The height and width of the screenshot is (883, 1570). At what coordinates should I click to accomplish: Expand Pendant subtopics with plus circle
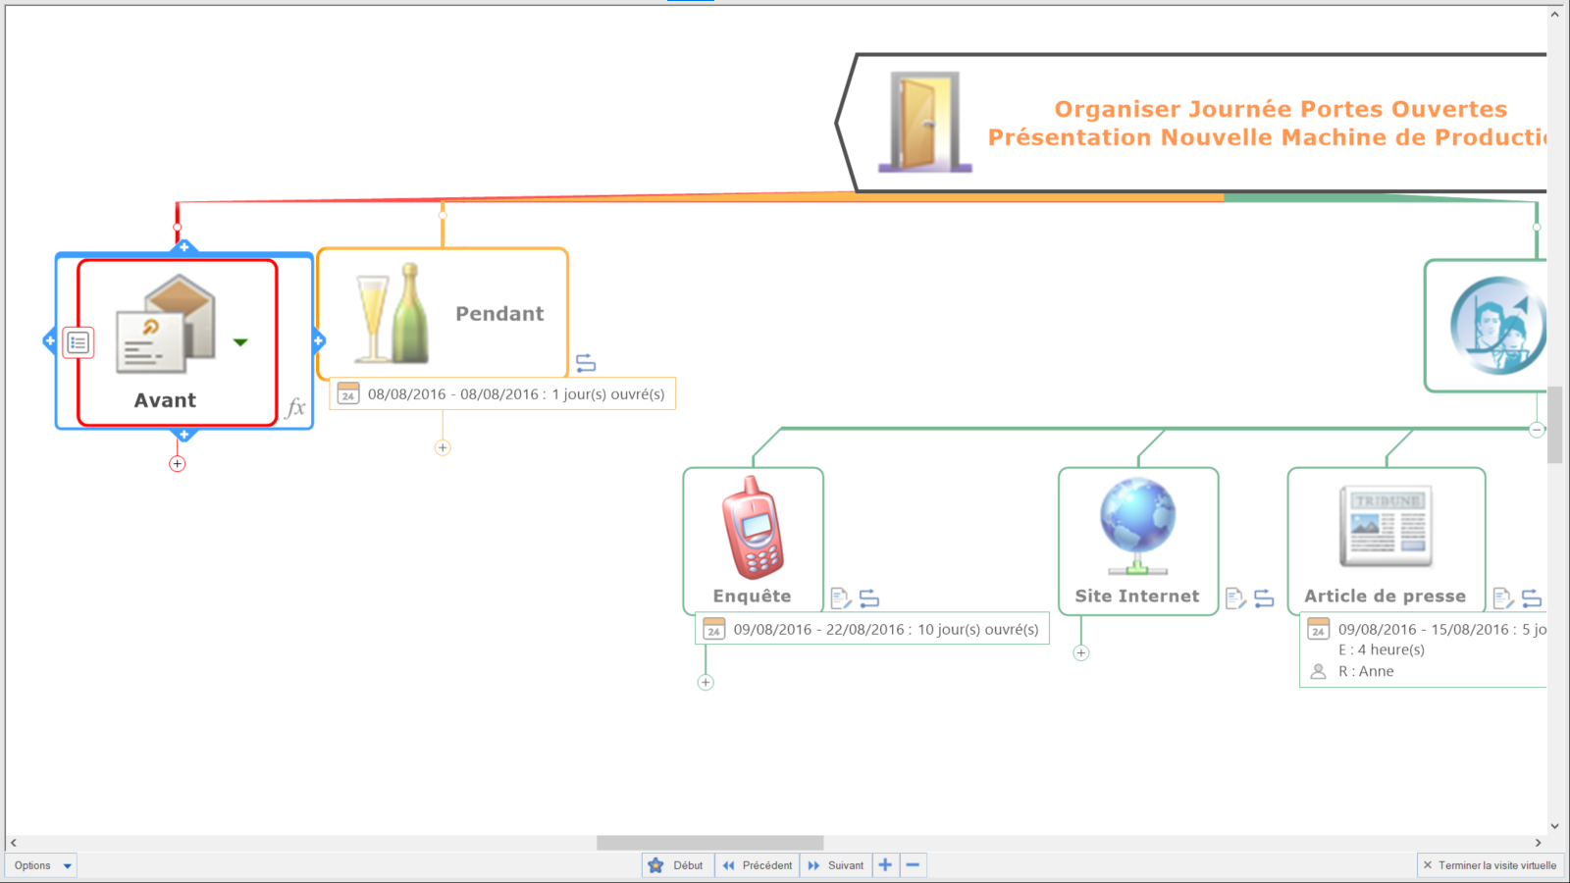[443, 447]
